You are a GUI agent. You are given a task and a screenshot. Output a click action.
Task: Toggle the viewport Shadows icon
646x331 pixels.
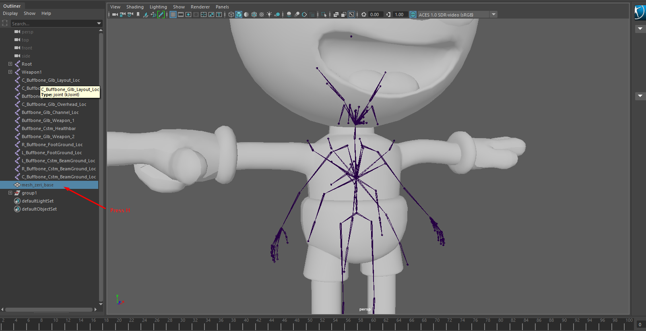(277, 14)
